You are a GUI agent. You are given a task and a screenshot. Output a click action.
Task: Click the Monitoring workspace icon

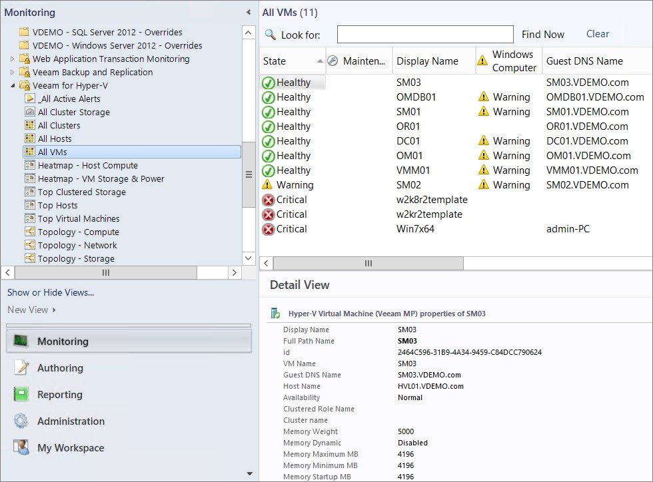tap(21, 342)
